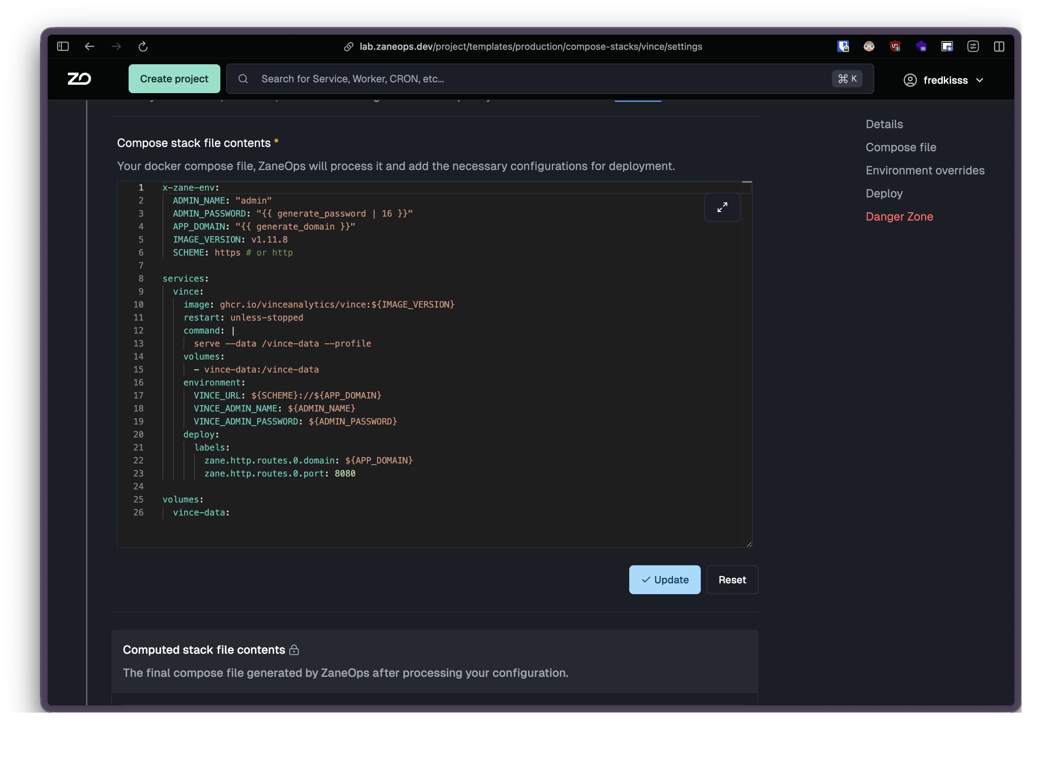Image resolution: width=1062 pixels, height=766 pixels.
Task: Click the Compose stack file contents label
Action: [x=193, y=143]
